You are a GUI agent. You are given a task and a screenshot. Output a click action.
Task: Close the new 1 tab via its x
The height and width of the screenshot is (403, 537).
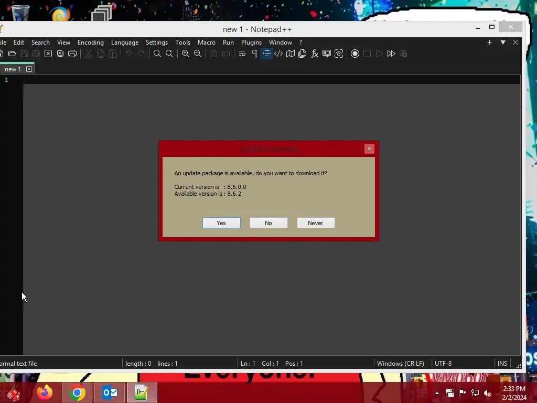coord(29,69)
